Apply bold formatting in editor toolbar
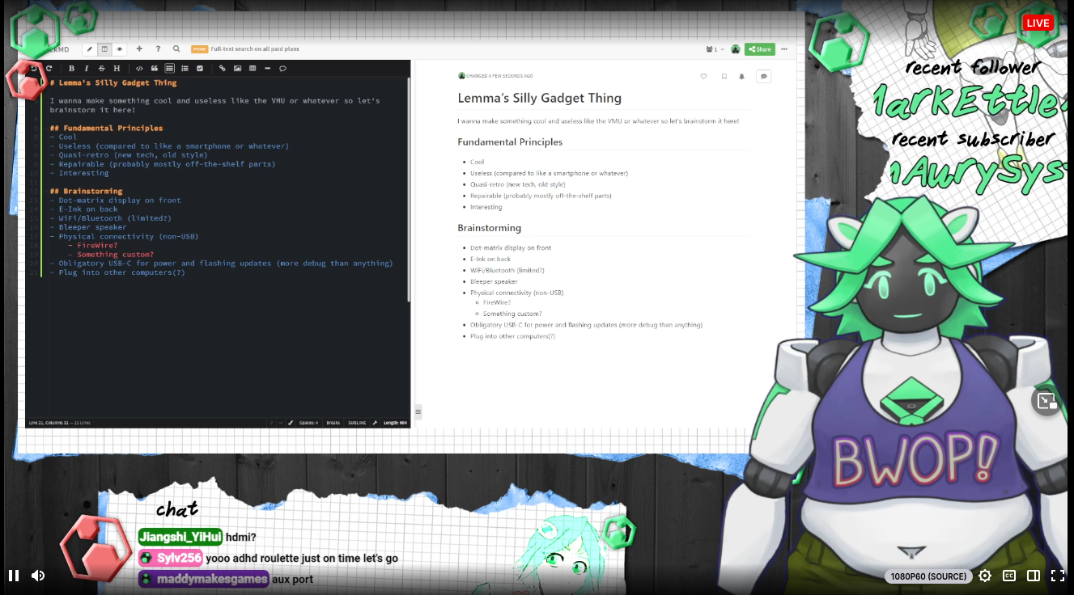Image resolution: width=1074 pixels, height=595 pixels. coord(71,68)
